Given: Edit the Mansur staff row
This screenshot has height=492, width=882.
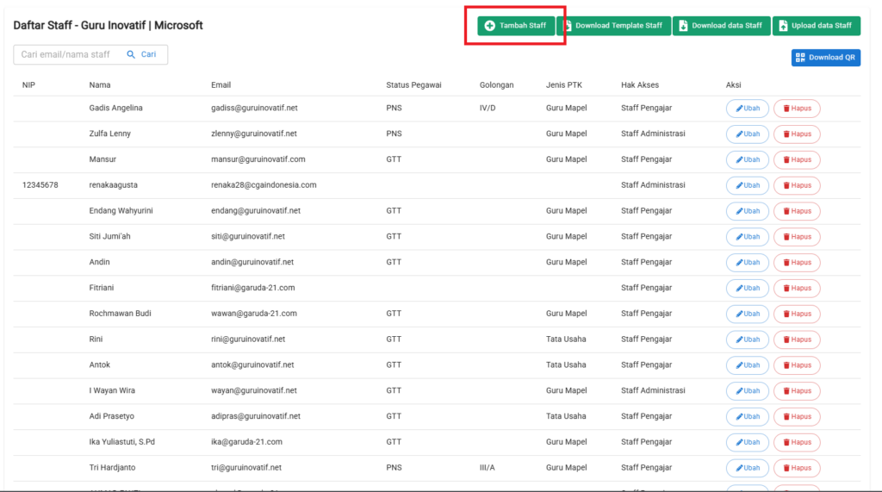Looking at the screenshot, I should pos(748,160).
